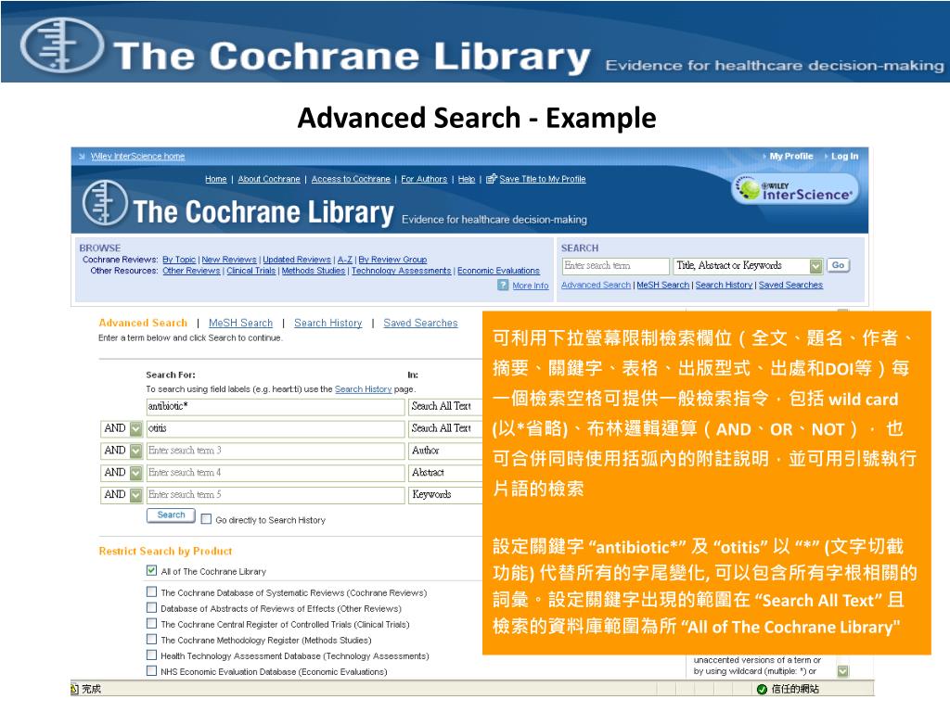Click the Enter search term 4 field
The width and height of the screenshot is (950, 712).
276,473
